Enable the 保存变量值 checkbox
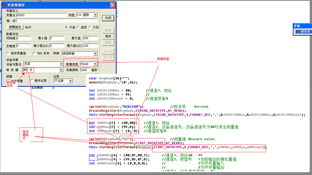 tap(8, 53)
